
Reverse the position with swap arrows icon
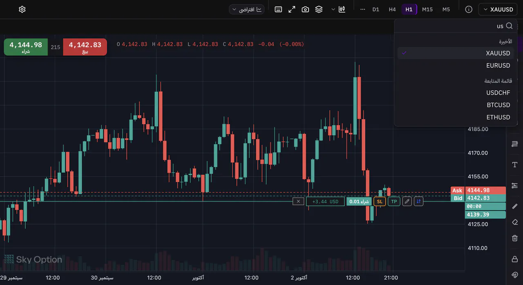418,201
